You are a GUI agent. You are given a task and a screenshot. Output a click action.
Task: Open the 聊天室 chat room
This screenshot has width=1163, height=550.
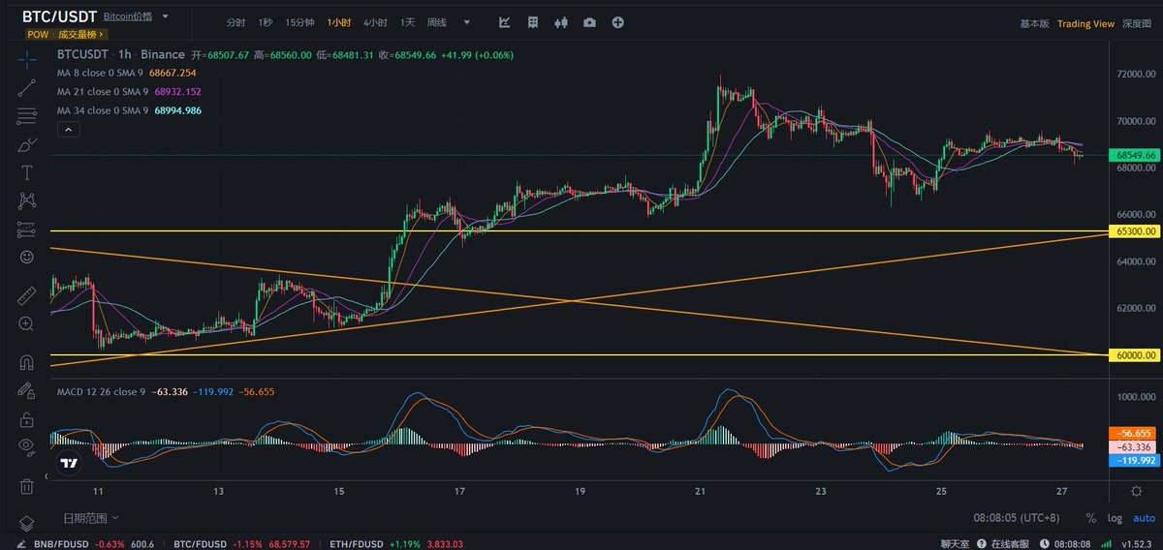pyautogui.click(x=956, y=544)
